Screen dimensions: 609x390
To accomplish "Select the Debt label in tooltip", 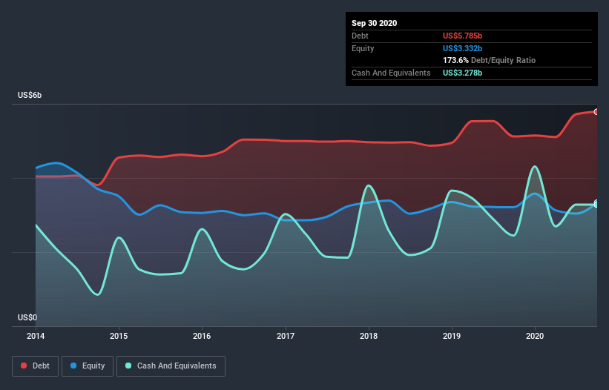I will (x=360, y=36).
